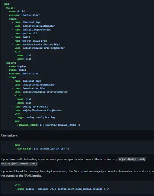The height and width of the screenshot is (196, 154).
Task: Click 'uses: actions/download-artifact@master' line
Action: pyautogui.click(x=41, y=92)
